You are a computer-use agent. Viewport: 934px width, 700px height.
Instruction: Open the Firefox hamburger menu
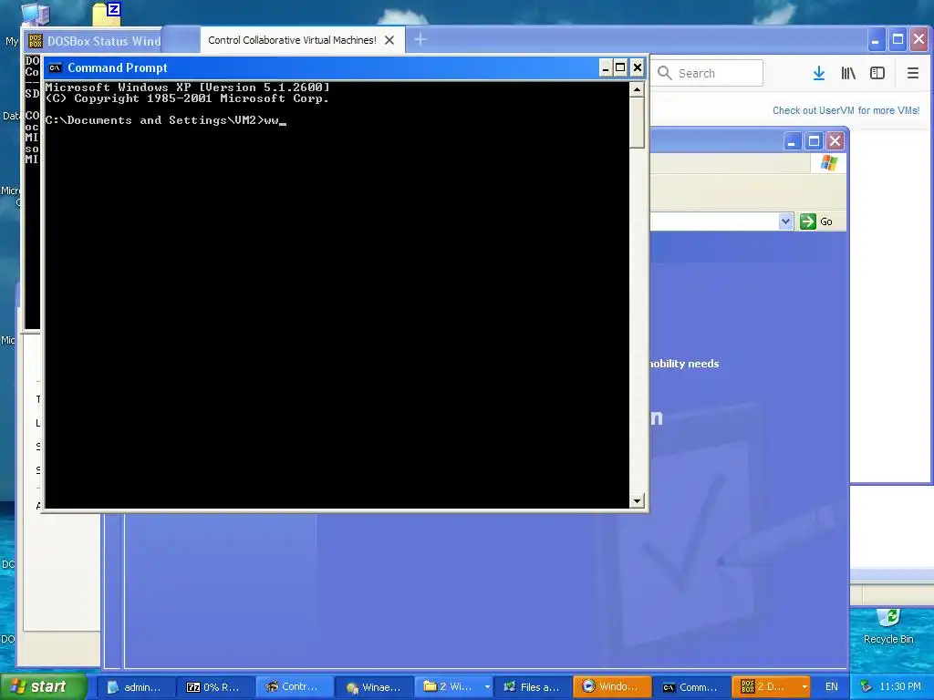click(912, 73)
